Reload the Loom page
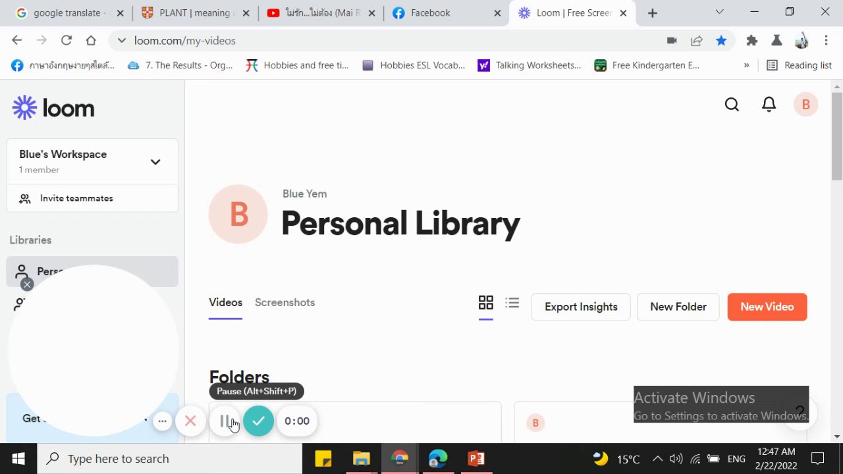Viewport: 843px width, 474px height. [66, 41]
